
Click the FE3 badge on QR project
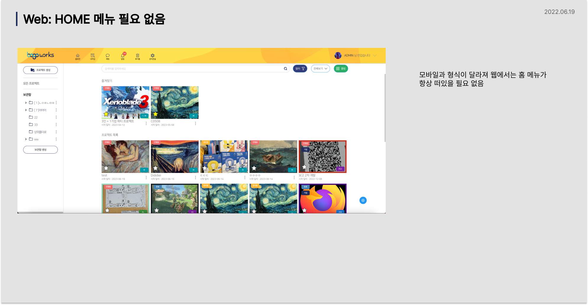[x=340, y=169]
